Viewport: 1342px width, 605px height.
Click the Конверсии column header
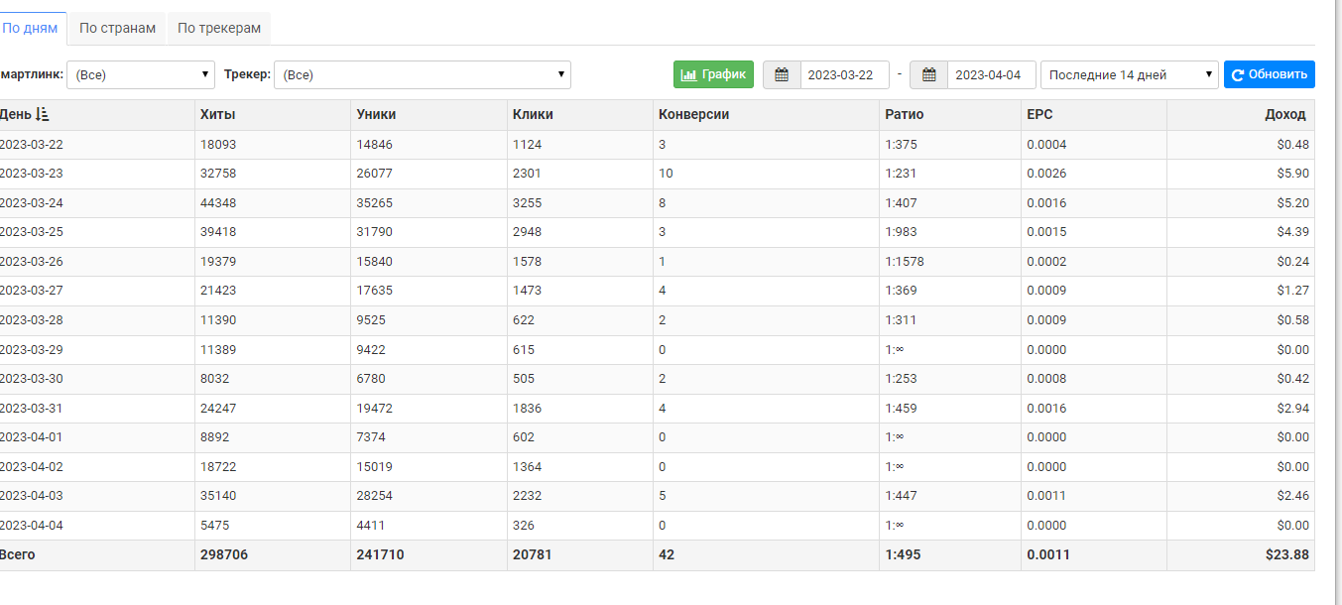pos(693,114)
